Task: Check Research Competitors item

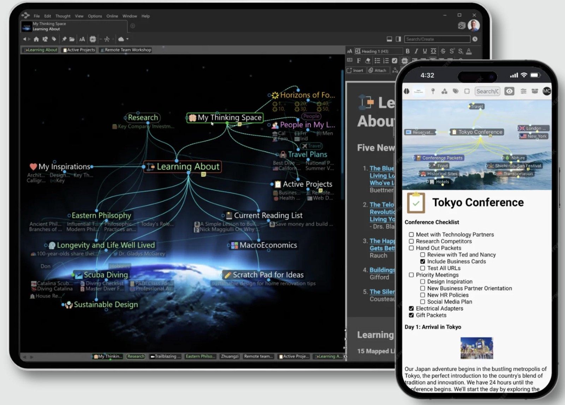Action: (411, 241)
